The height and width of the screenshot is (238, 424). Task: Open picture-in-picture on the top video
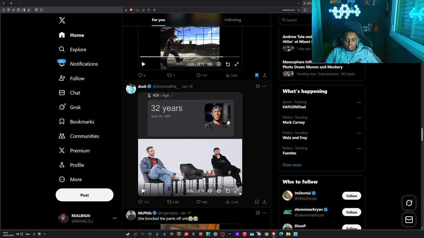(228, 64)
